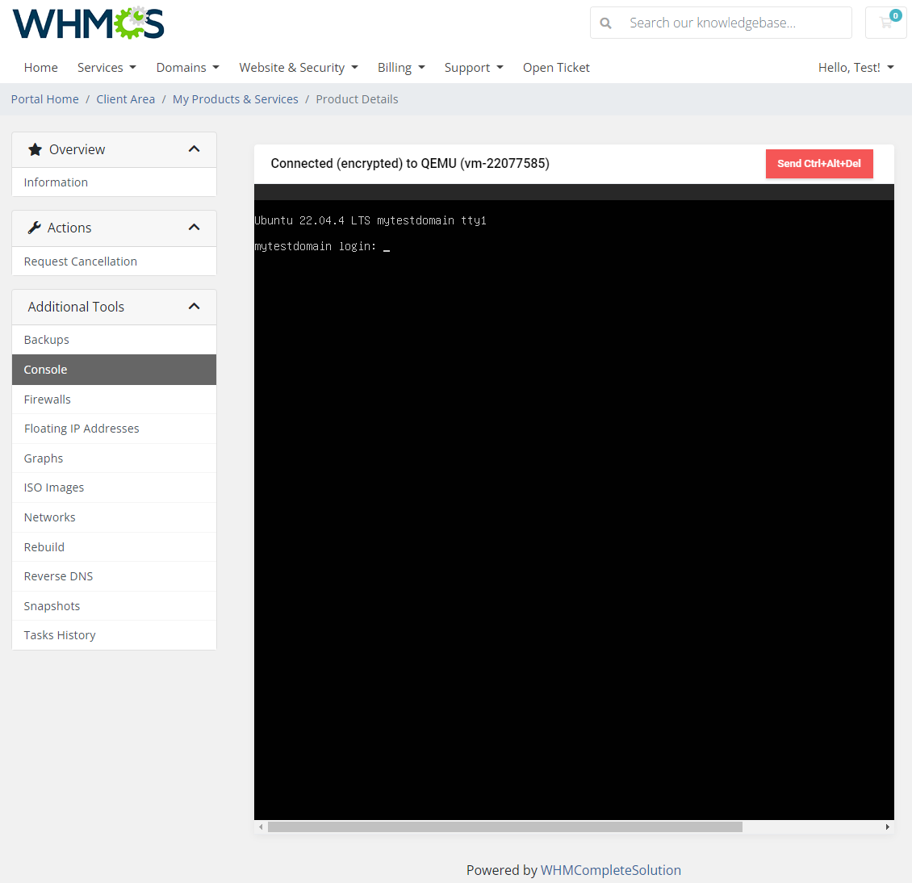Viewport: 912px width, 883px height.
Task: Select the Console tool in the sidebar
Action: click(x=45, y=369)
